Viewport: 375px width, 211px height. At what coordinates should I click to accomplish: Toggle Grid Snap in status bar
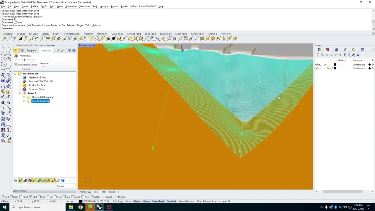coord(117,202)
